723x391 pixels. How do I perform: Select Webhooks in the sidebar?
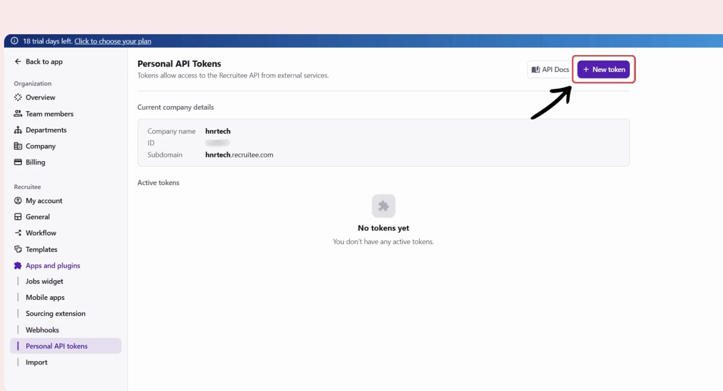click(x=42, y=330)
